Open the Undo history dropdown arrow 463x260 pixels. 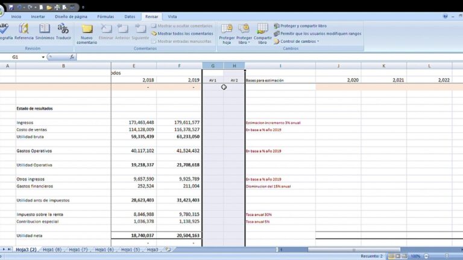click(x=25, y=7)
